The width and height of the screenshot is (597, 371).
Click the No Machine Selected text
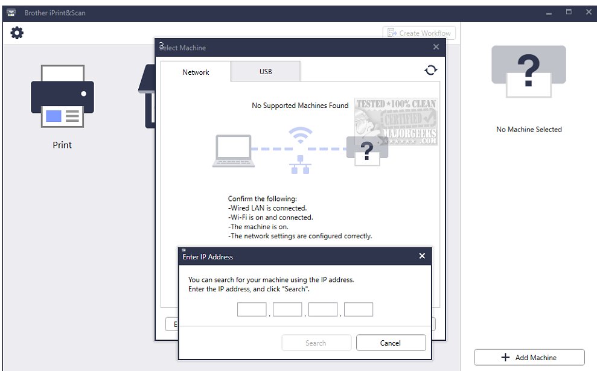click(x=529, y=129)
